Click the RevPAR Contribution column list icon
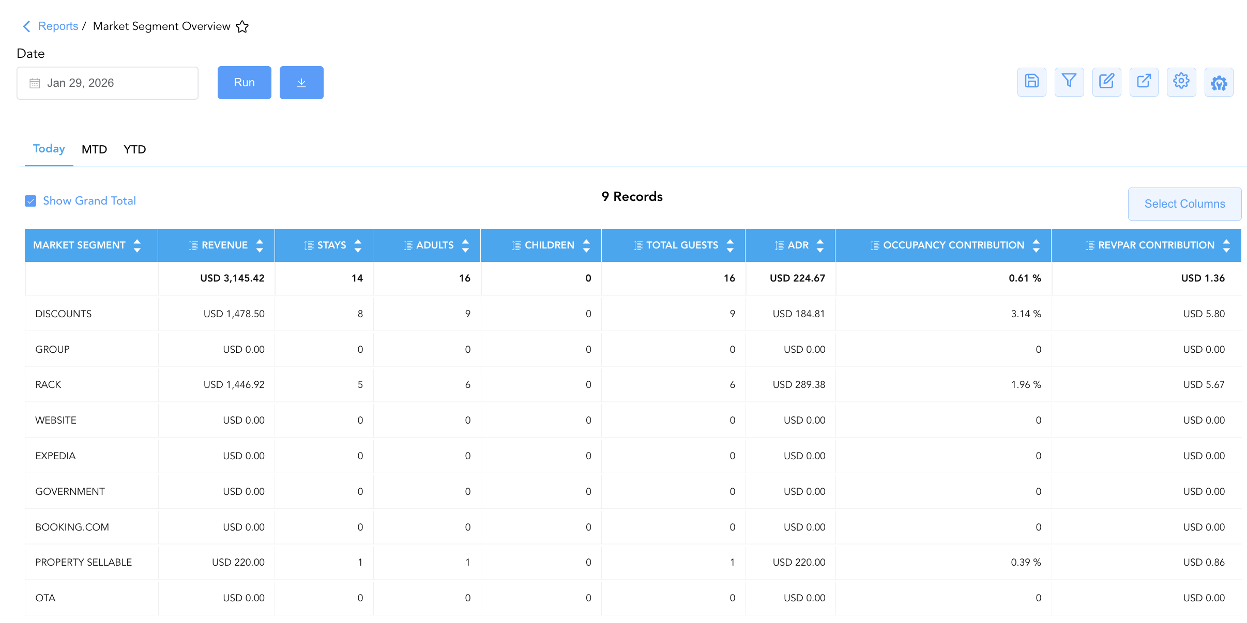The image size is (1247, 623). point(1090,245)
